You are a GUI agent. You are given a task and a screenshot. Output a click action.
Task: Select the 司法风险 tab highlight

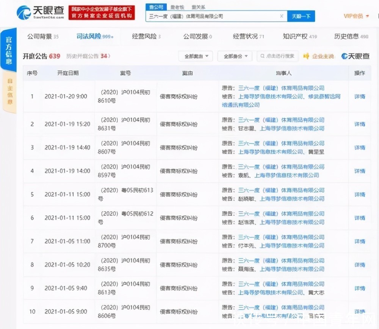[88, 36]
